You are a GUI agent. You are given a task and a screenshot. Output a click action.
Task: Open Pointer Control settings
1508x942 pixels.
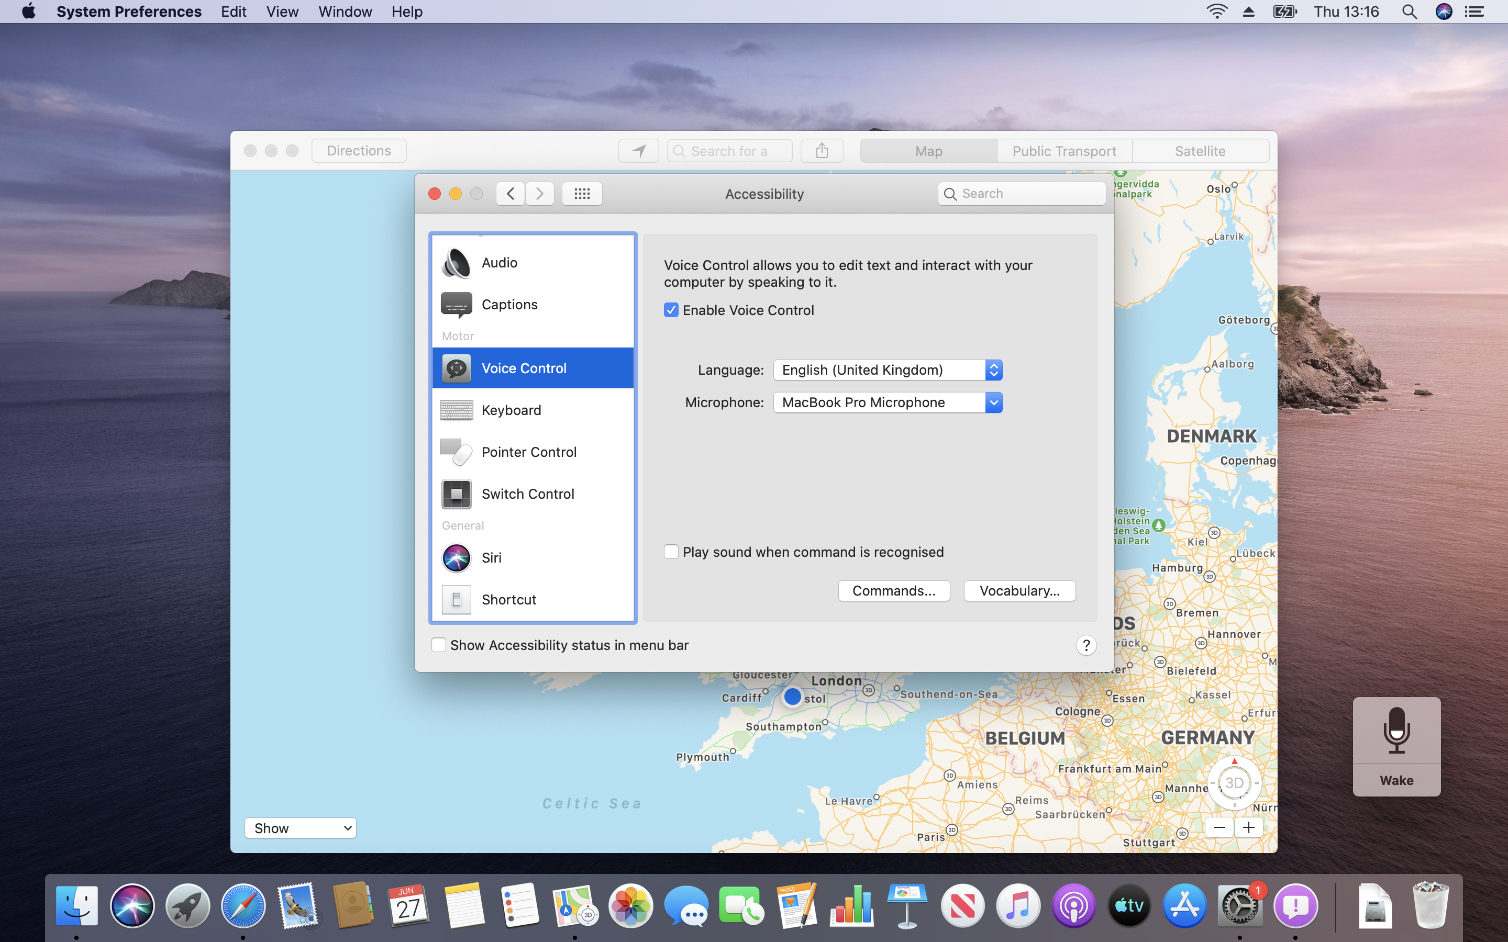(533, 452)
